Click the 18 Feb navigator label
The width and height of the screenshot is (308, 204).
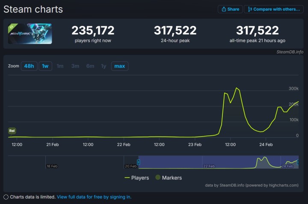[52, 166]
